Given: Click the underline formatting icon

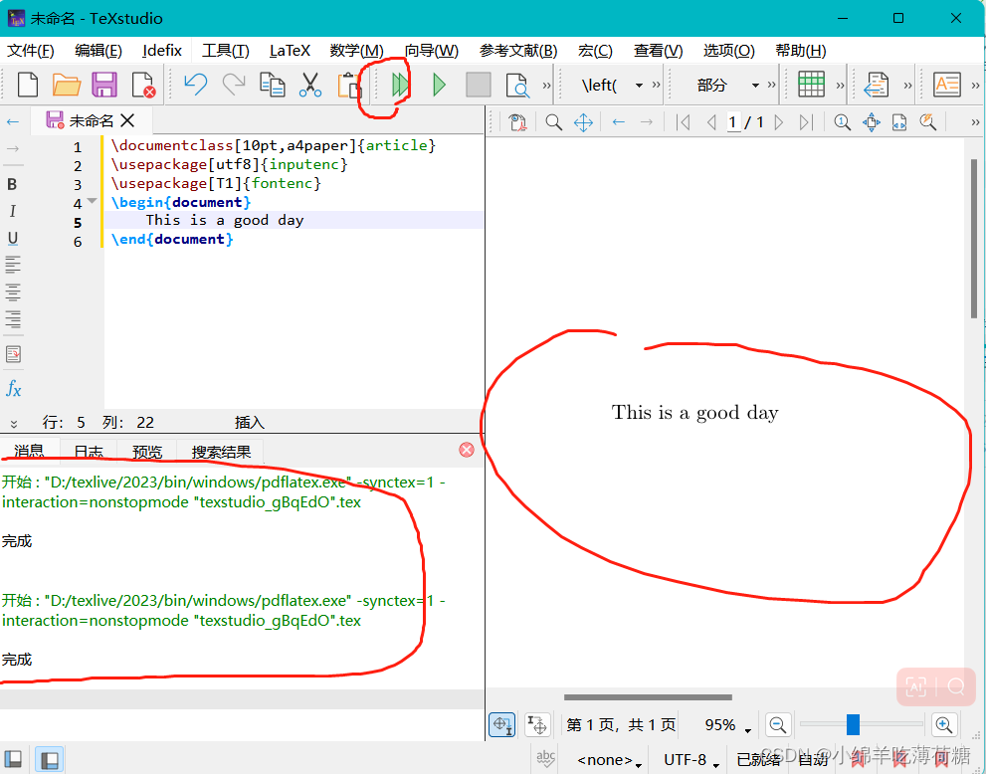Looking at the screenshot, I should pyautogui.click(x=12, y=238).
